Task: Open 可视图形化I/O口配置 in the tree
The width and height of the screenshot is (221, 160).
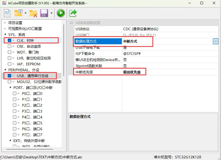Action: (25, 29)
